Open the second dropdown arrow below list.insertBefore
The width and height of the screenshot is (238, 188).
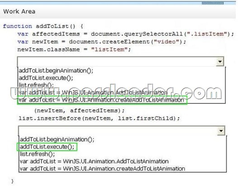(x=221, y=131)
